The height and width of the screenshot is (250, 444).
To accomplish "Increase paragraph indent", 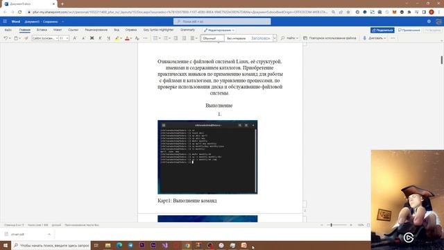I will point(184,38).
